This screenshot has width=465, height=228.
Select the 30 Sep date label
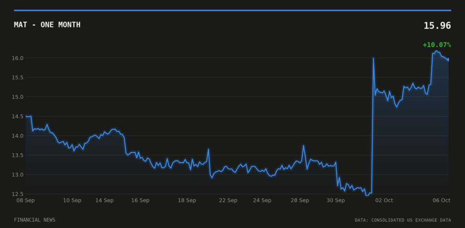336,200
